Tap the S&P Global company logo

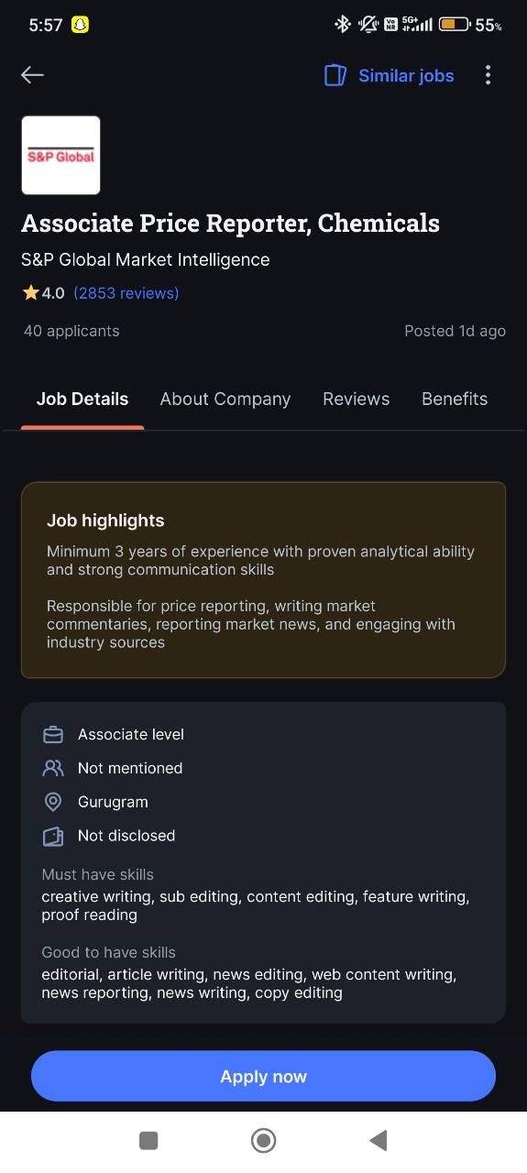click(60, 155)
